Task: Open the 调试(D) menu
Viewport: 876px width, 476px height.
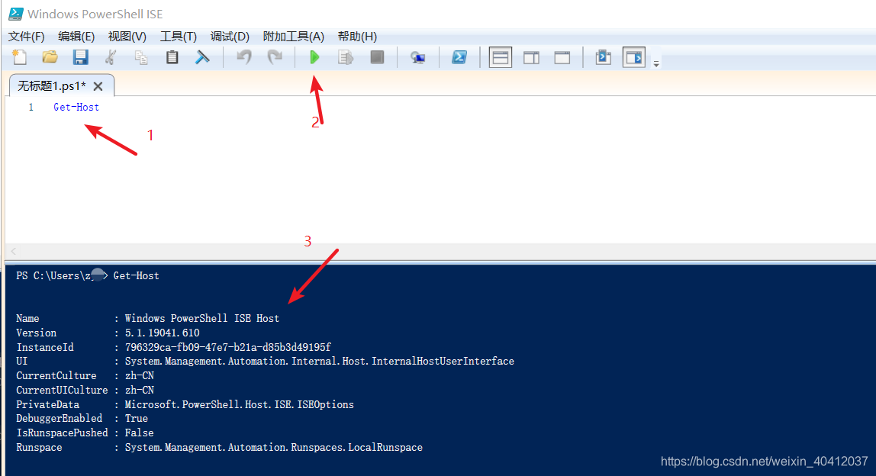Action: [230, 37]
